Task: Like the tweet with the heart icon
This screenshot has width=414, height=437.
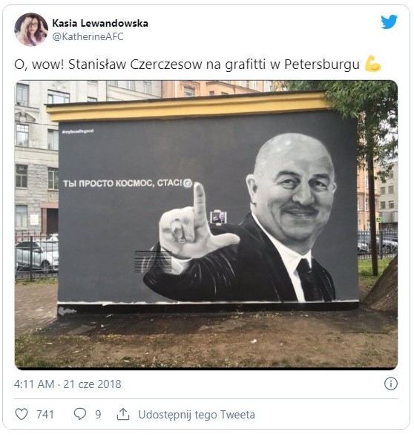Action: pos(22,414)
